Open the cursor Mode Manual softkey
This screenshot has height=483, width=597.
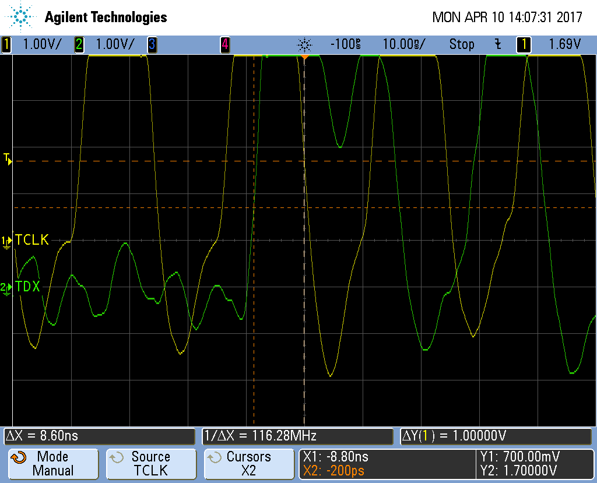pos(51,464)
